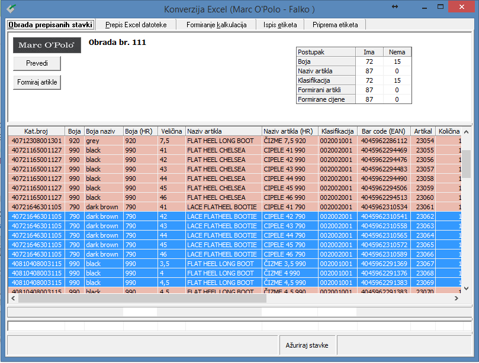Click the Marc O'Polo logo
The image size is (479, 363).
pyautogui.click(x=47, y=45)
